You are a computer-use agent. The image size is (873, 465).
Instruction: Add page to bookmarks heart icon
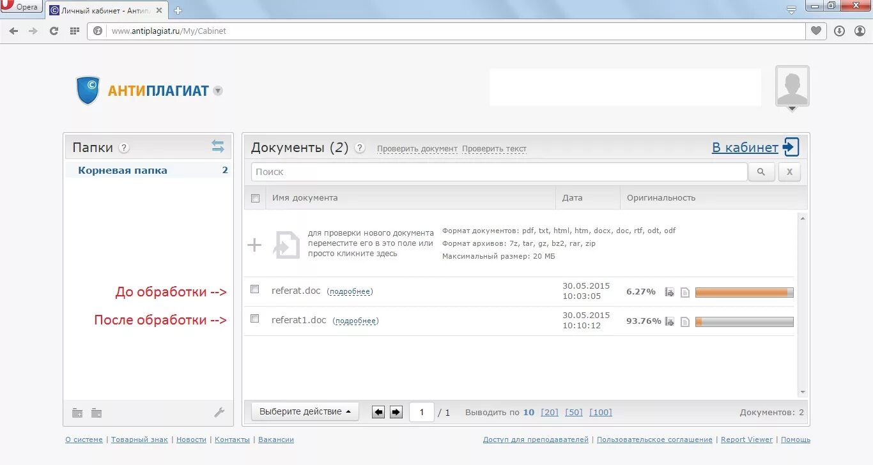[816, 31]
